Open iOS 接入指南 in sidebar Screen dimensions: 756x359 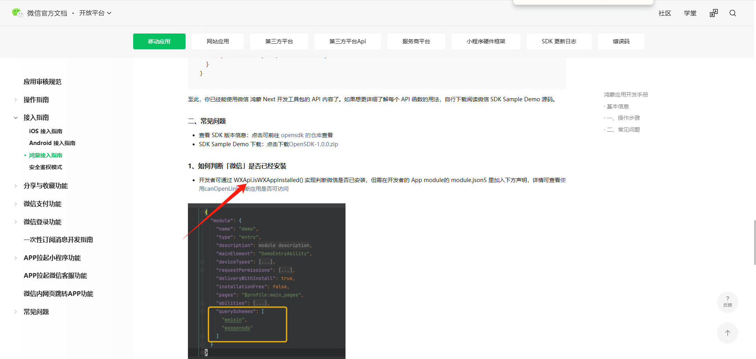(x=46, y=131)
